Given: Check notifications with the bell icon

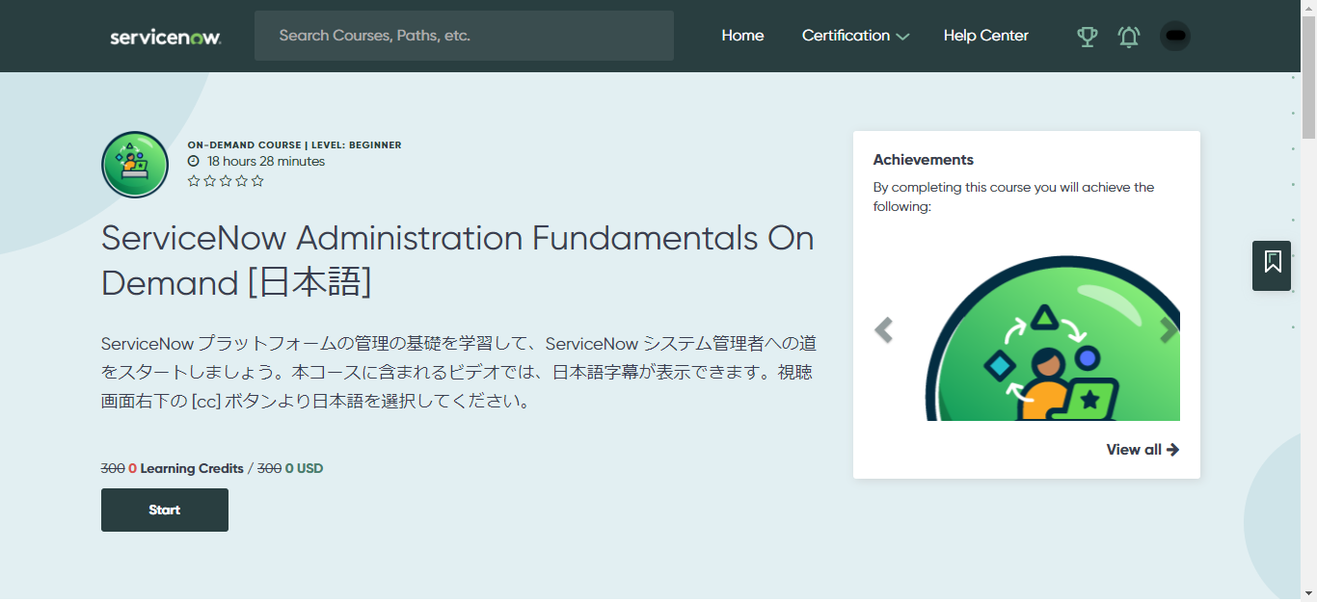Looking at the screenshot, I should pos(1128,36).
